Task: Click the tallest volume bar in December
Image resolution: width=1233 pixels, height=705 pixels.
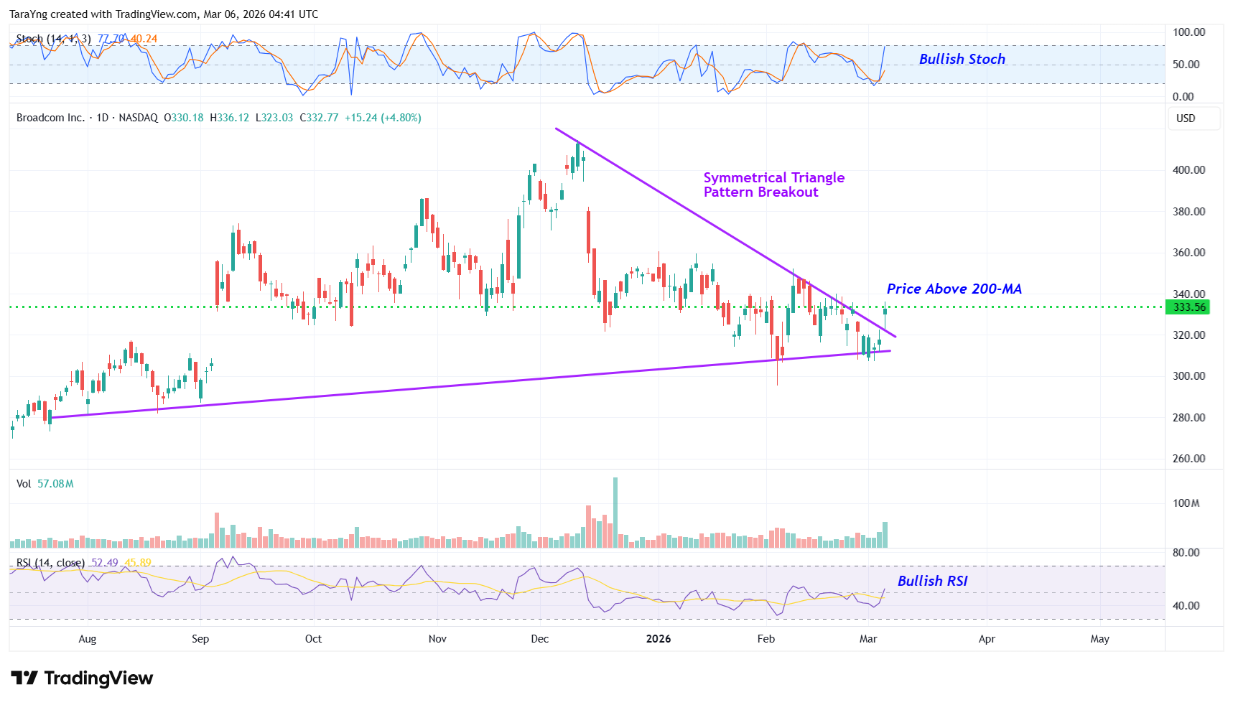Action: [615, 513]
